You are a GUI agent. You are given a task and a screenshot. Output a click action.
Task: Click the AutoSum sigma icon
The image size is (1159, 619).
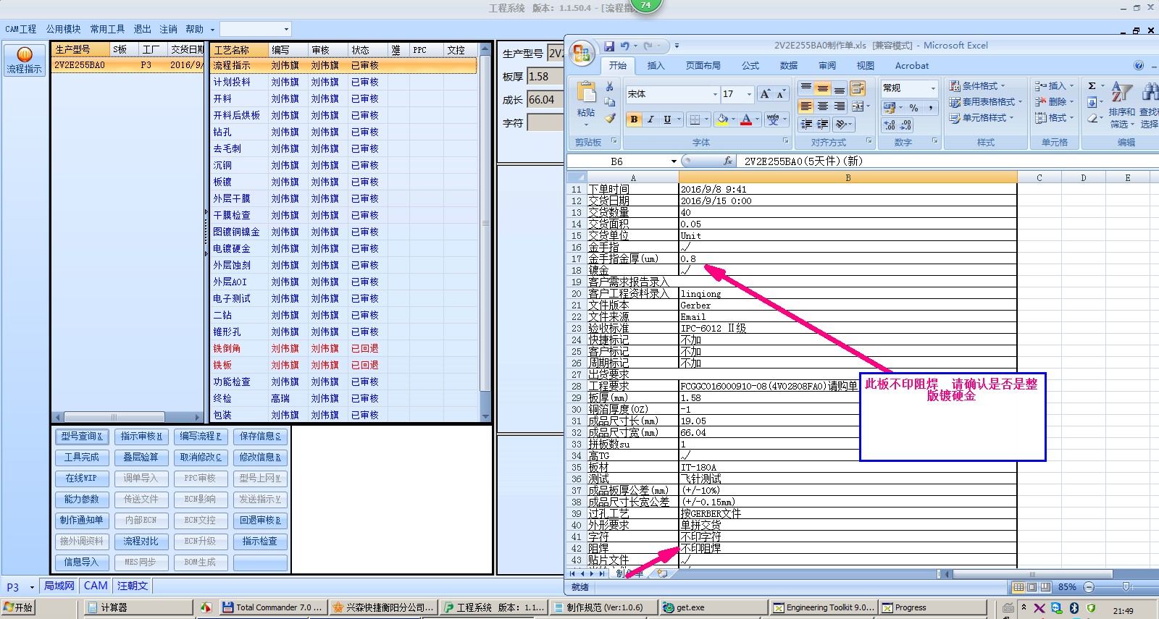(x=1092, y=86)
